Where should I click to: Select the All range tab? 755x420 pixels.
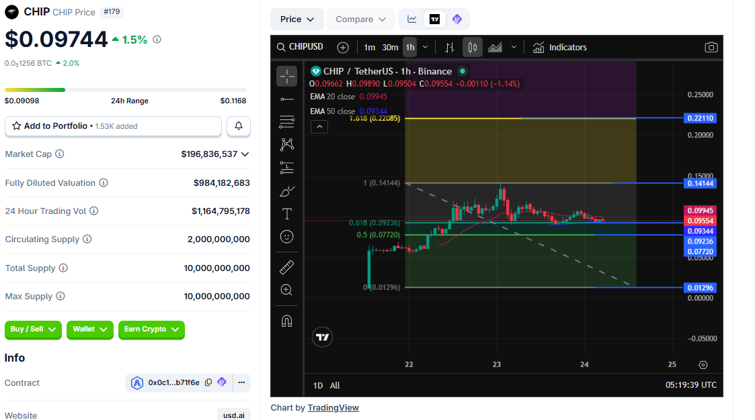point(335,385)
